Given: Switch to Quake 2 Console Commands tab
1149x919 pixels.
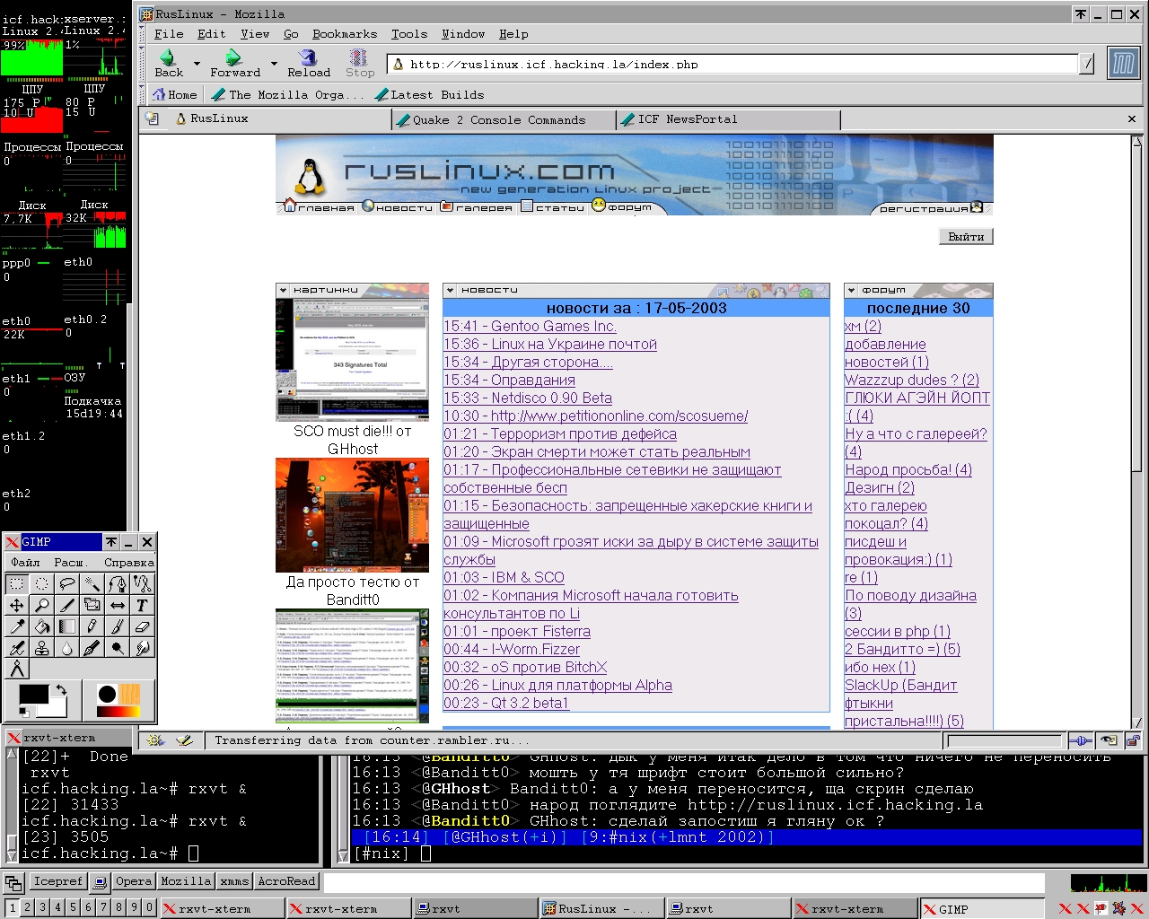Looking at the screenshot, I should coord(503,119).
